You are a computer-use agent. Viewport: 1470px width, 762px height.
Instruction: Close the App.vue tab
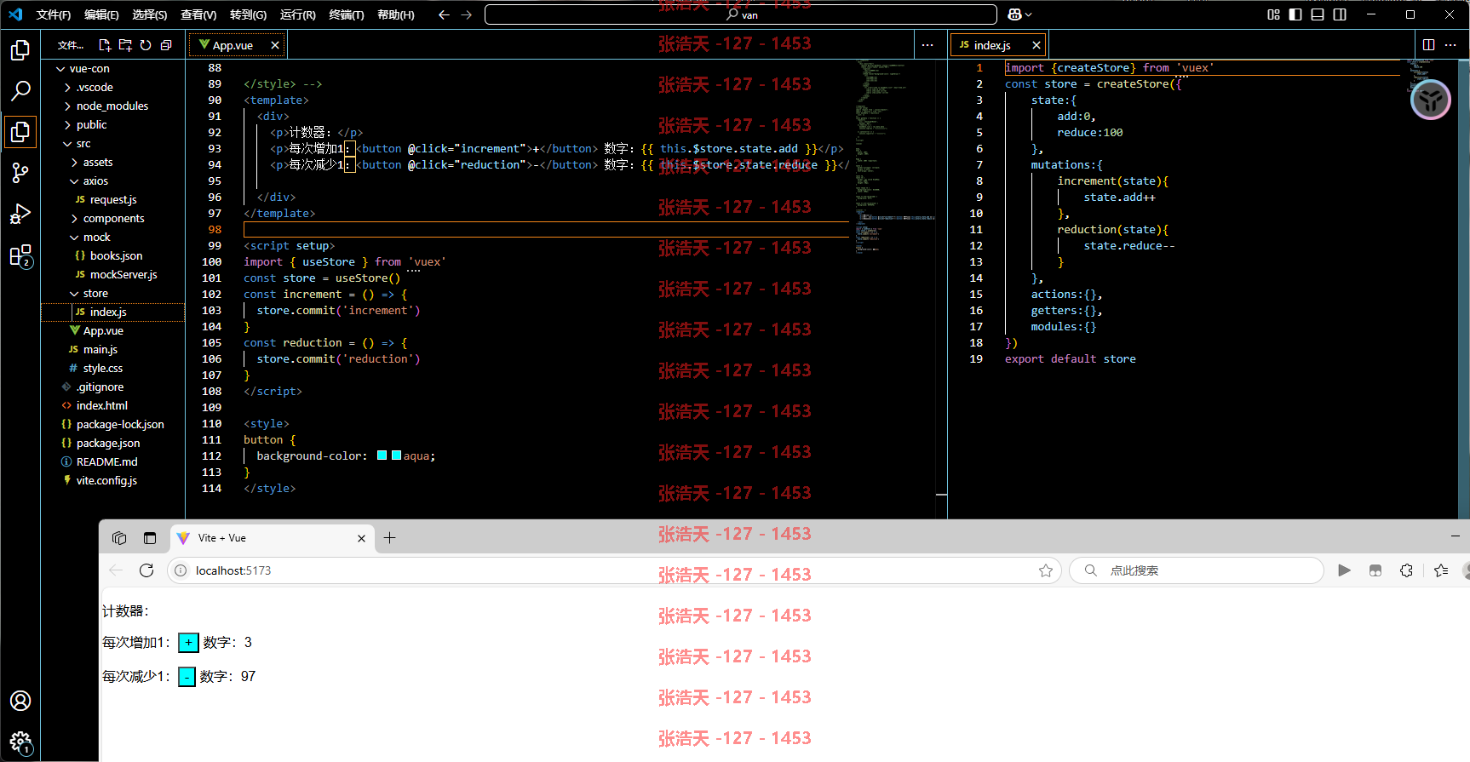[x=275, y=45]
